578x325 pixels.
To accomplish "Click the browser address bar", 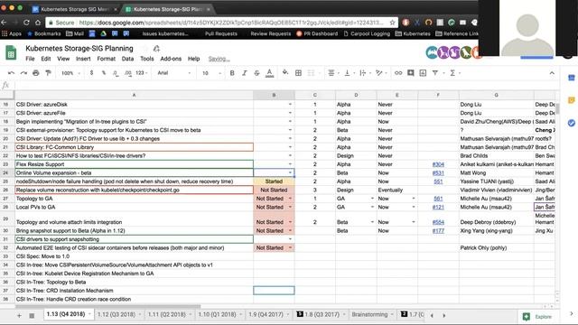I will (x=220, y=23).
